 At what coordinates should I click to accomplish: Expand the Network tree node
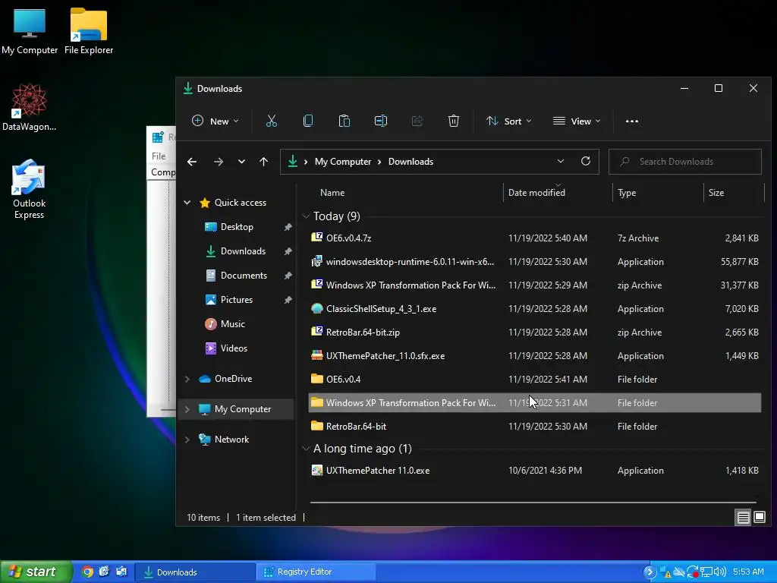point(187,440)
